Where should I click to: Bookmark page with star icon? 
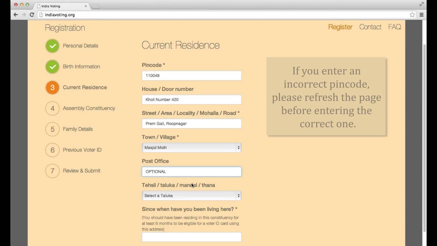pos(412,15)
